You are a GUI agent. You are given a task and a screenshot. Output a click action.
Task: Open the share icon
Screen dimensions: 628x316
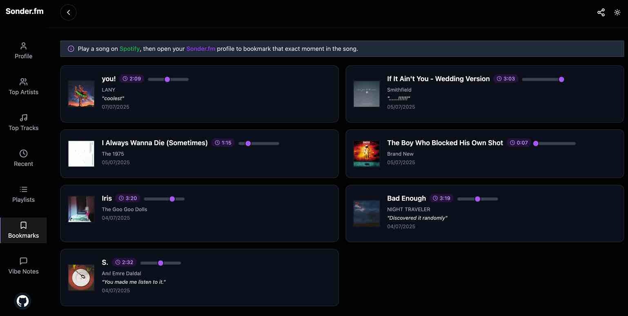click(601, 12)
